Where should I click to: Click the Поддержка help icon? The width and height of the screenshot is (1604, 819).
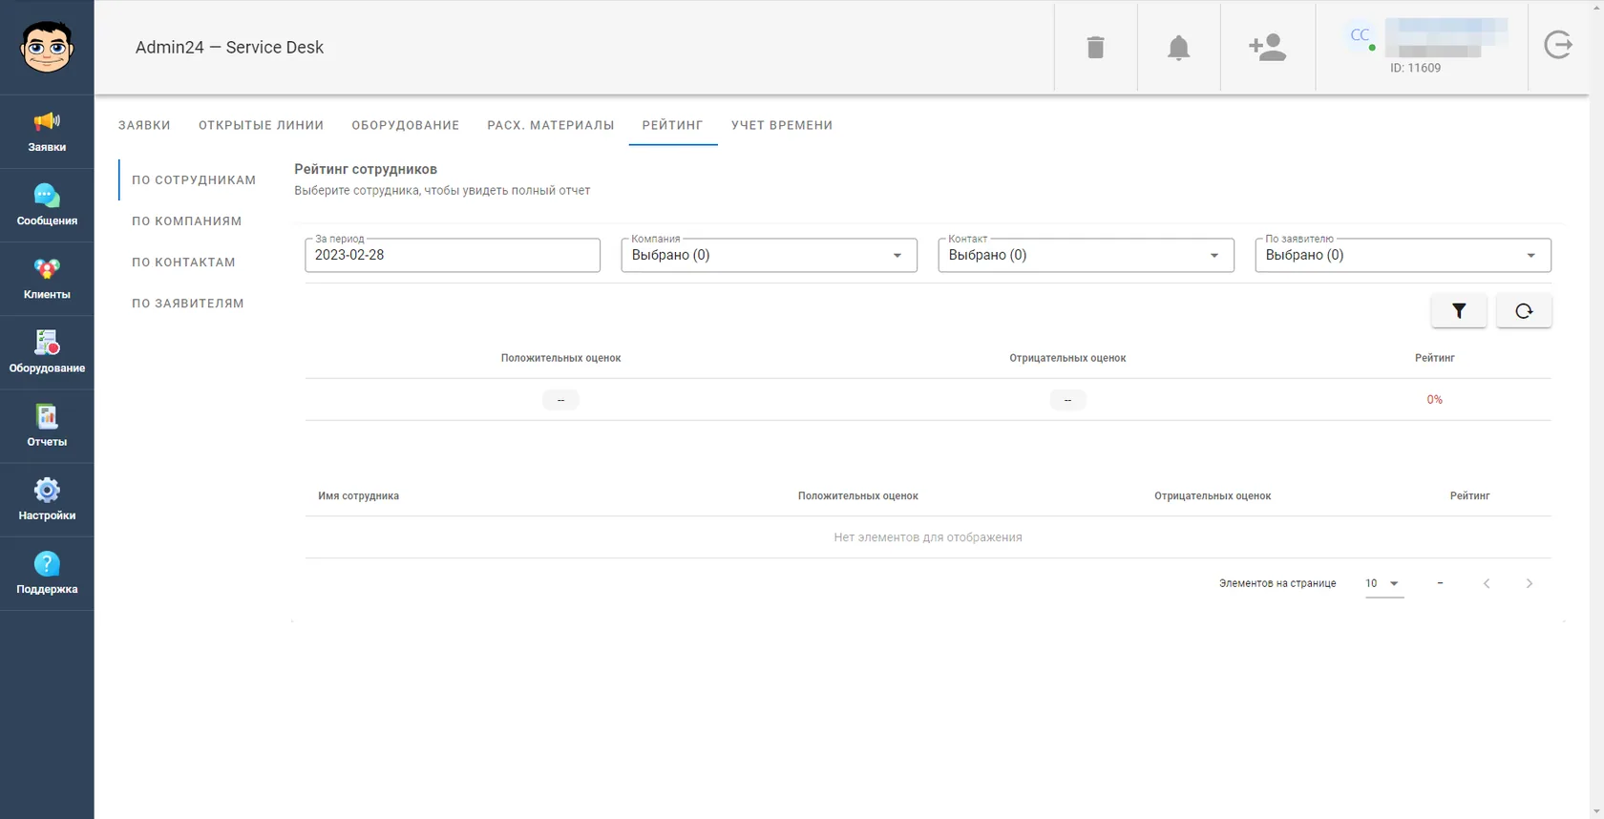[47, 573]
